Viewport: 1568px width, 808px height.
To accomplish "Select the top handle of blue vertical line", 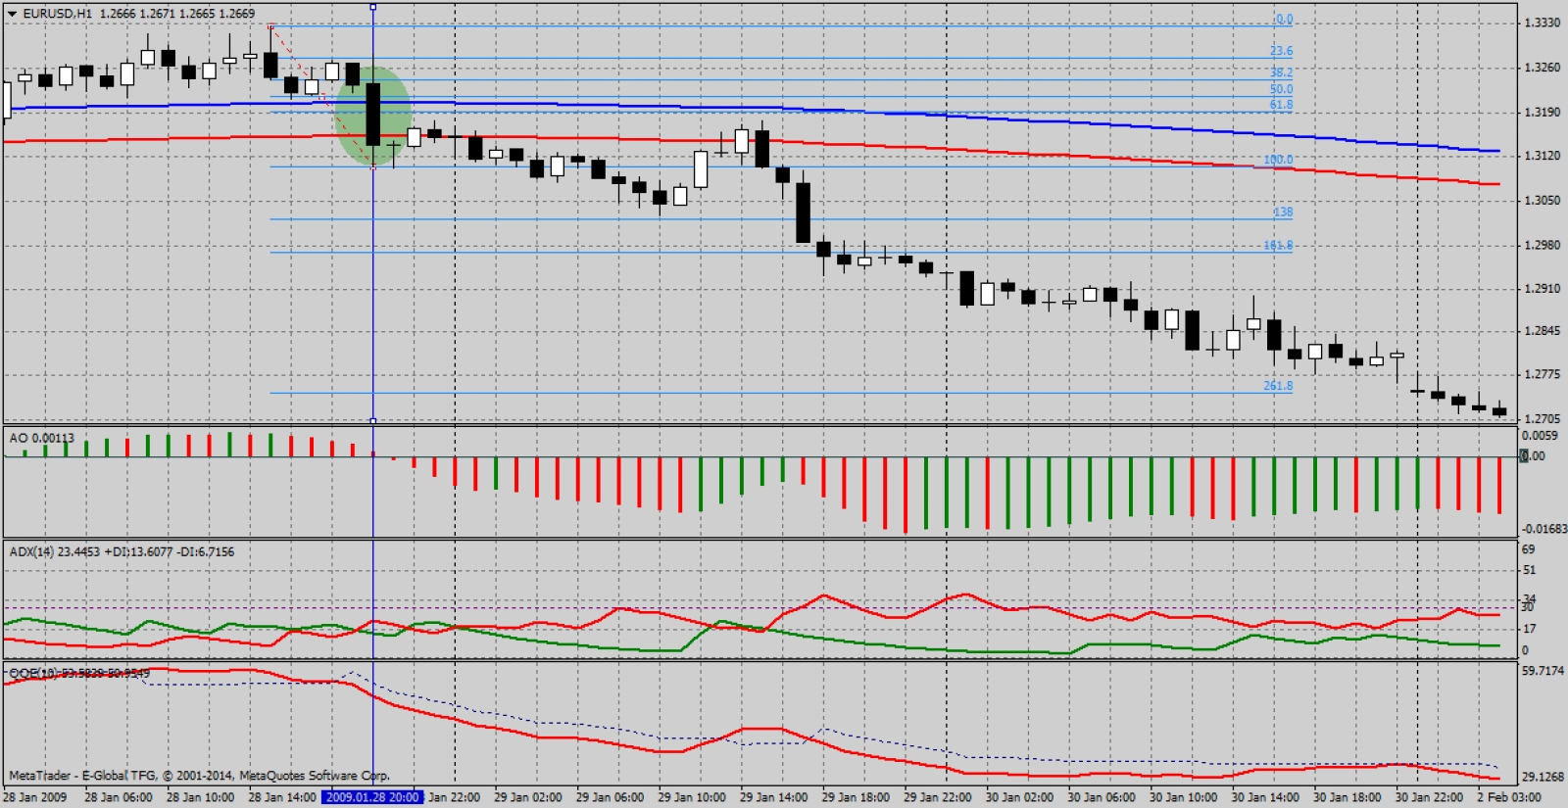I will click(x=372, y=7).
